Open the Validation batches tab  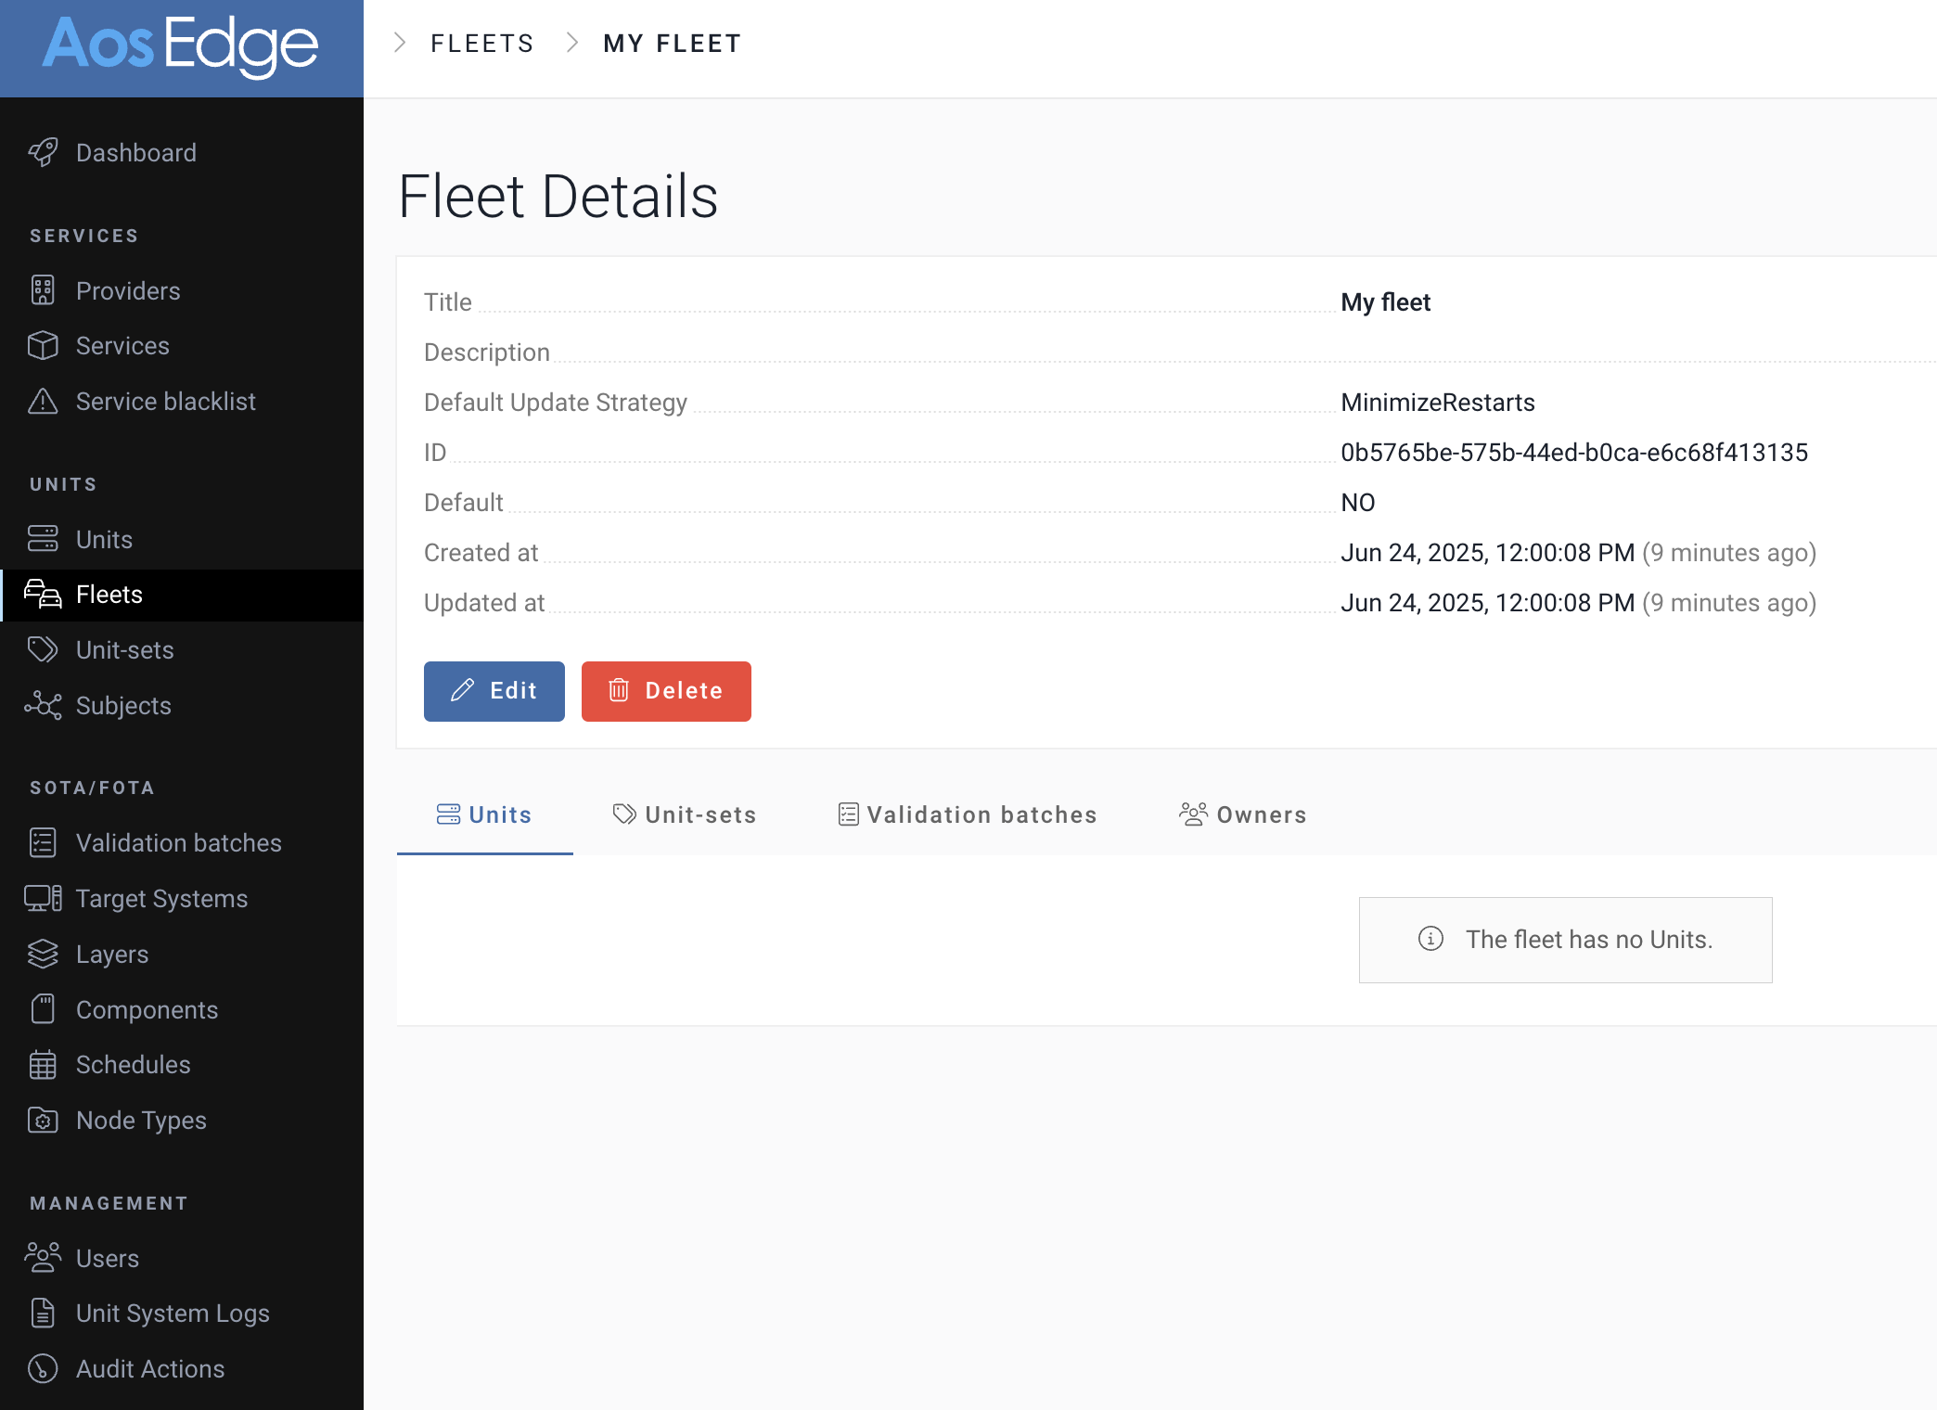(968, 814)
